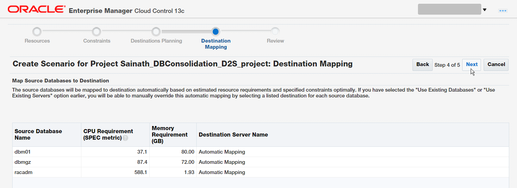Open the CPU Requirement help icon
Viewport: 517px width, 188px height.
(126, 138)
